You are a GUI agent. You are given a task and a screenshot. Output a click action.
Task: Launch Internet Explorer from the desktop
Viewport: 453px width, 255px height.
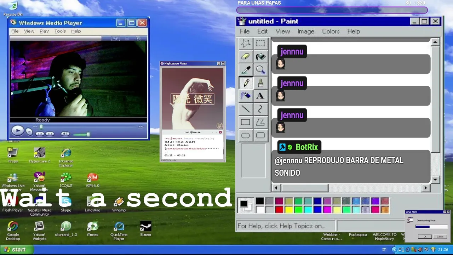click(66, 157)
